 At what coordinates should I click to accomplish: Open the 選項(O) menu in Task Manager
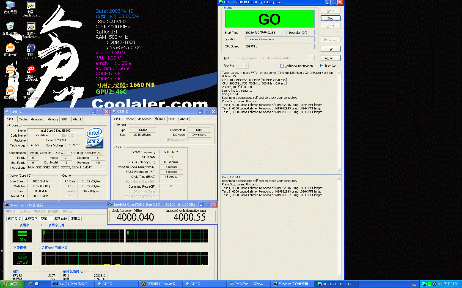coord(25,211)
